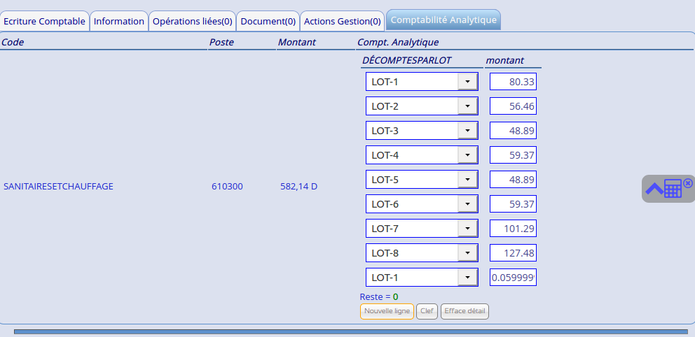Open the LOT-2 dropdown arrow

point(467,106)
